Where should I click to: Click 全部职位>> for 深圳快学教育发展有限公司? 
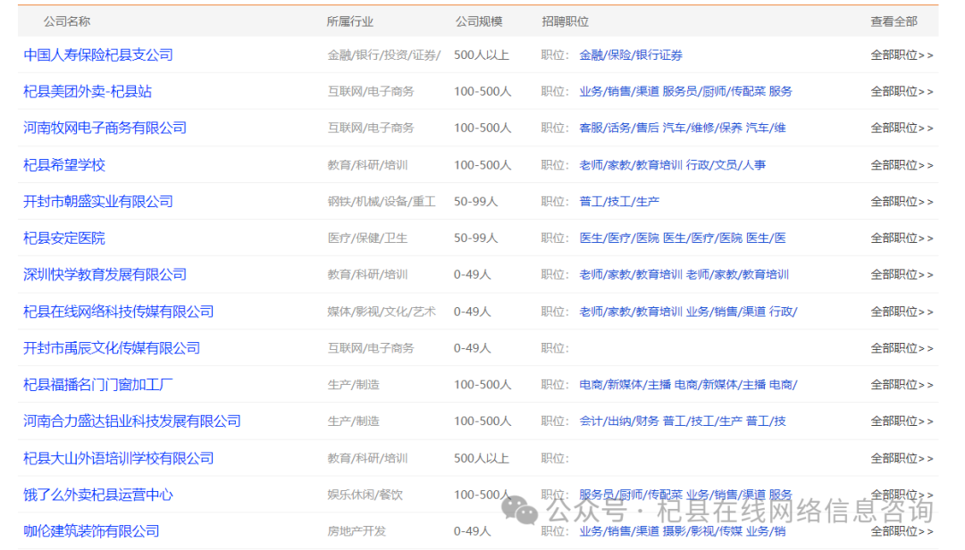(902, 274)
